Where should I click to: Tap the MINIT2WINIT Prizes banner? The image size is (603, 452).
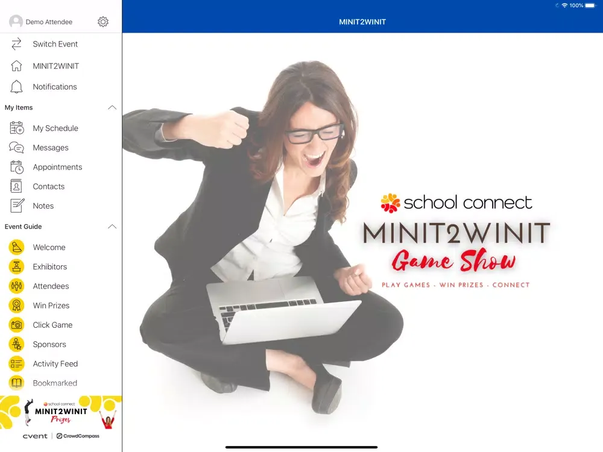(61, 413)
